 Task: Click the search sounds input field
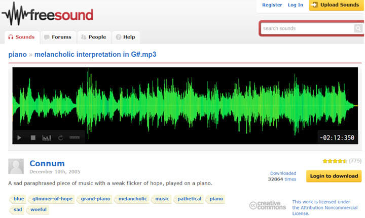coord(307,28)
